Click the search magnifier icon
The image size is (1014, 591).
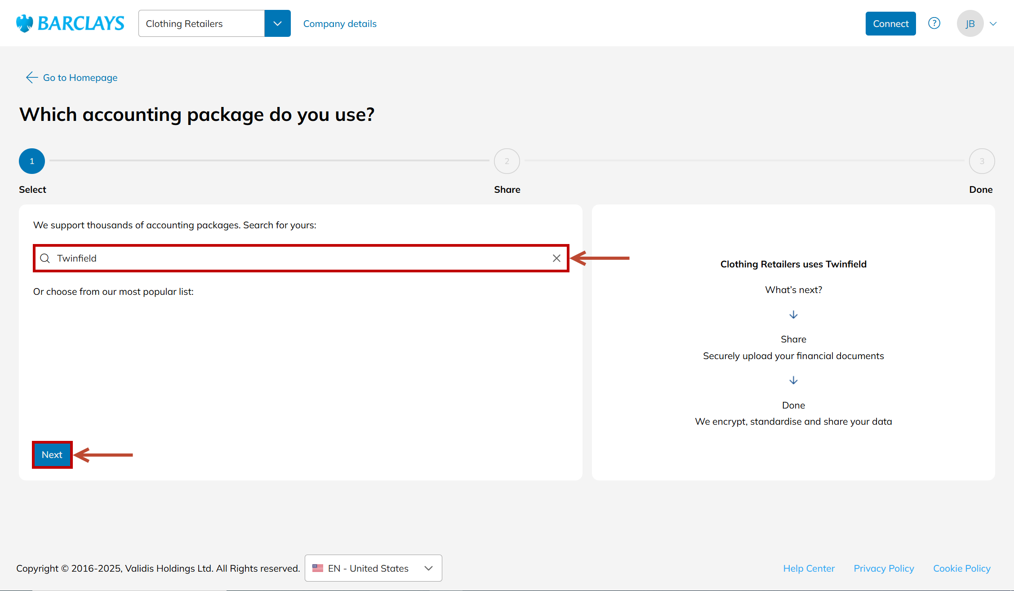(45, 258)
